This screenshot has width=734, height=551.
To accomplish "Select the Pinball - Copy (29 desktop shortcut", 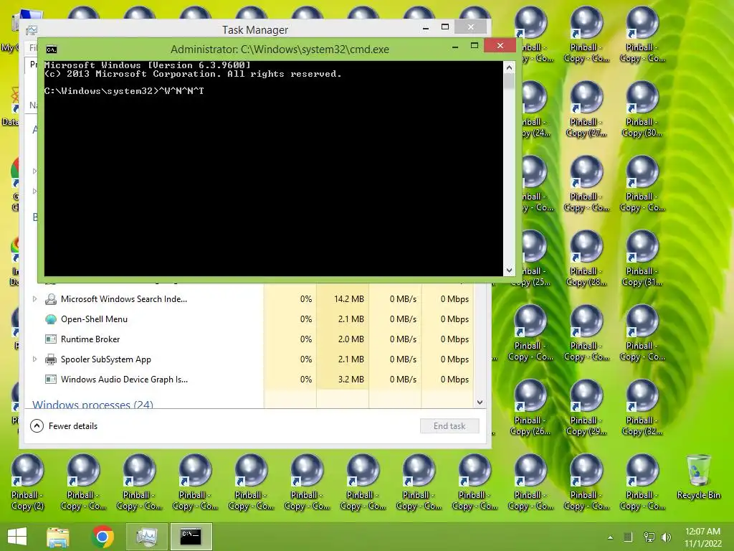I will tap(586, 408).
